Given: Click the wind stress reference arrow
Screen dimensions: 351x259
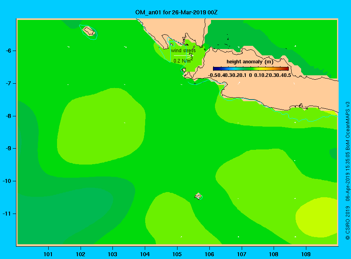Looking at the screenshot, I should pos(183,55).
